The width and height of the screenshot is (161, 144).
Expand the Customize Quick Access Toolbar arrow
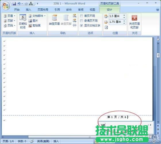pyautogui.click(x=37, y=4)
